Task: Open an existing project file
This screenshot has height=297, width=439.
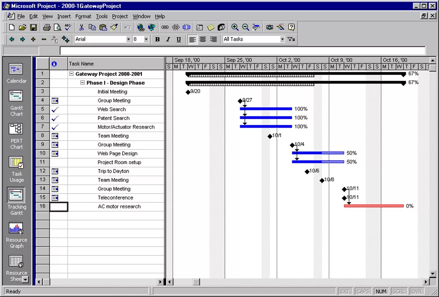Action: (x=22, y=28)
